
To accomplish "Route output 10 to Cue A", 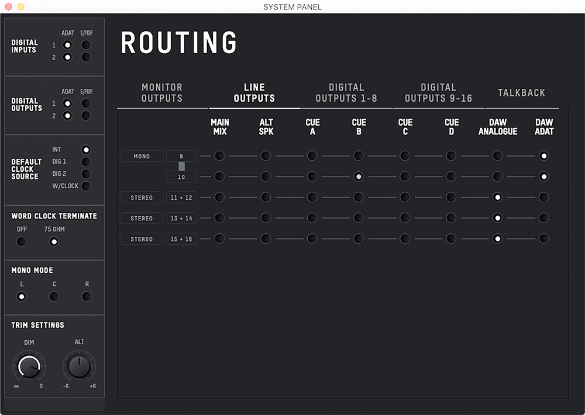I will click(312, 177).
